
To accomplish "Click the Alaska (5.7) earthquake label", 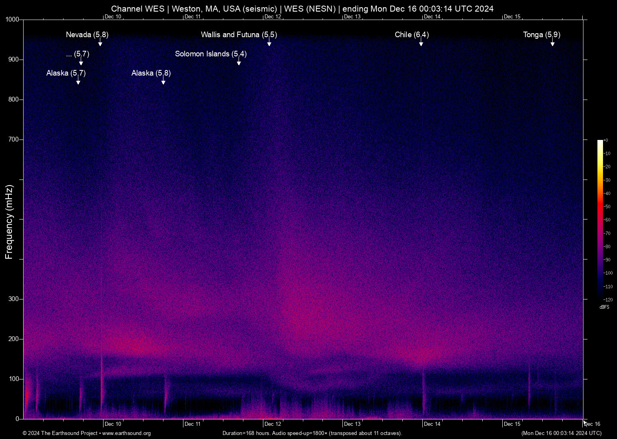I will [x=66, y=73].
